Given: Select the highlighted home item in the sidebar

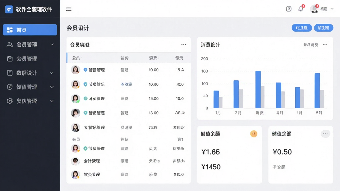Looking at the screenshot, I should pos(30,30).
